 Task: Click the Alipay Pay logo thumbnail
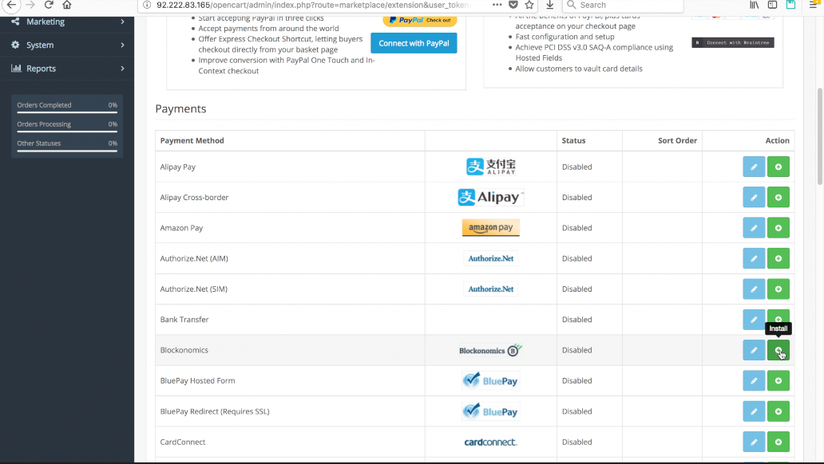(491, 167)
